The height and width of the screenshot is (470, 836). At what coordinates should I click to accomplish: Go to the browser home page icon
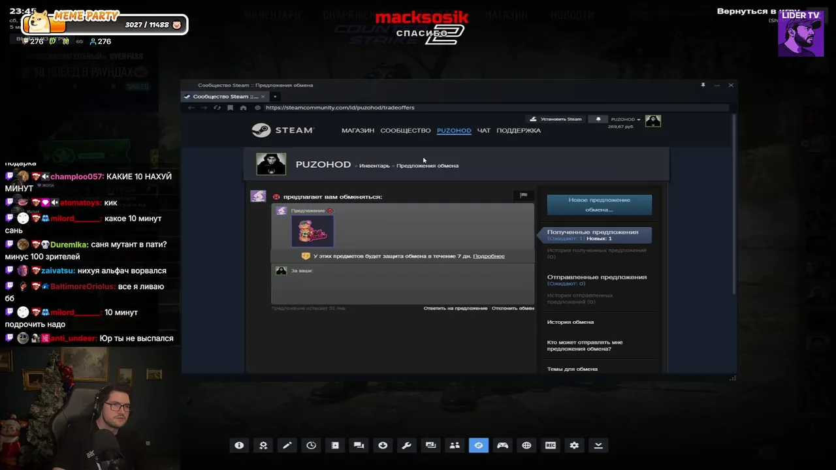pyautogui.click(x=243, y=108)
